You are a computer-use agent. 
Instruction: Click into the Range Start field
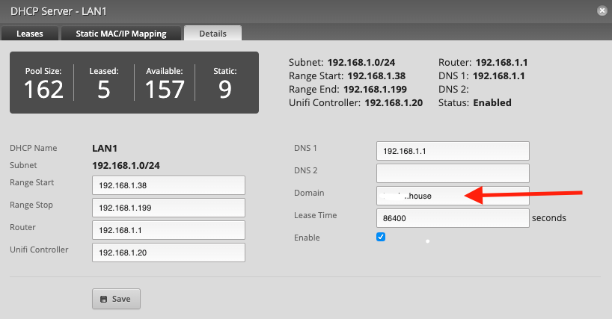(168, 185)
